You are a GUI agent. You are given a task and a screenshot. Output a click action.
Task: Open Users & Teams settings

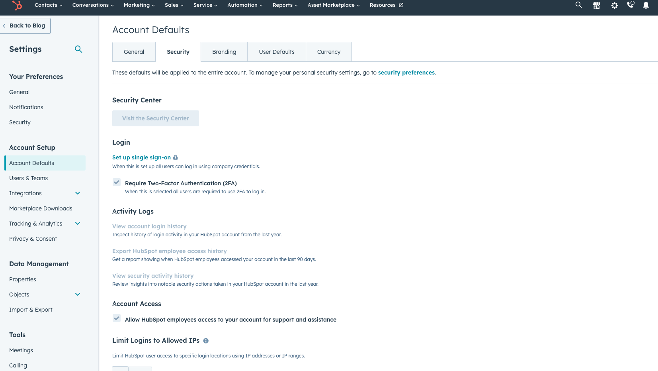(x=29, y=178)
